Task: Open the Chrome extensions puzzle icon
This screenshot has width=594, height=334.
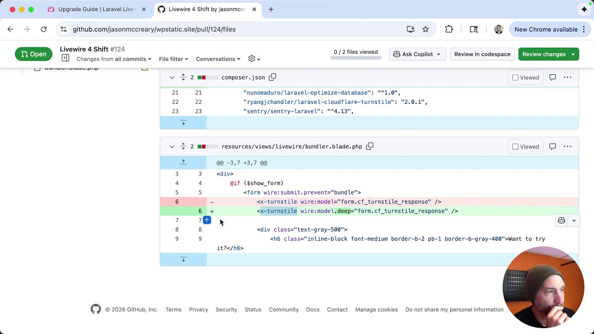Action: [449, 29]
